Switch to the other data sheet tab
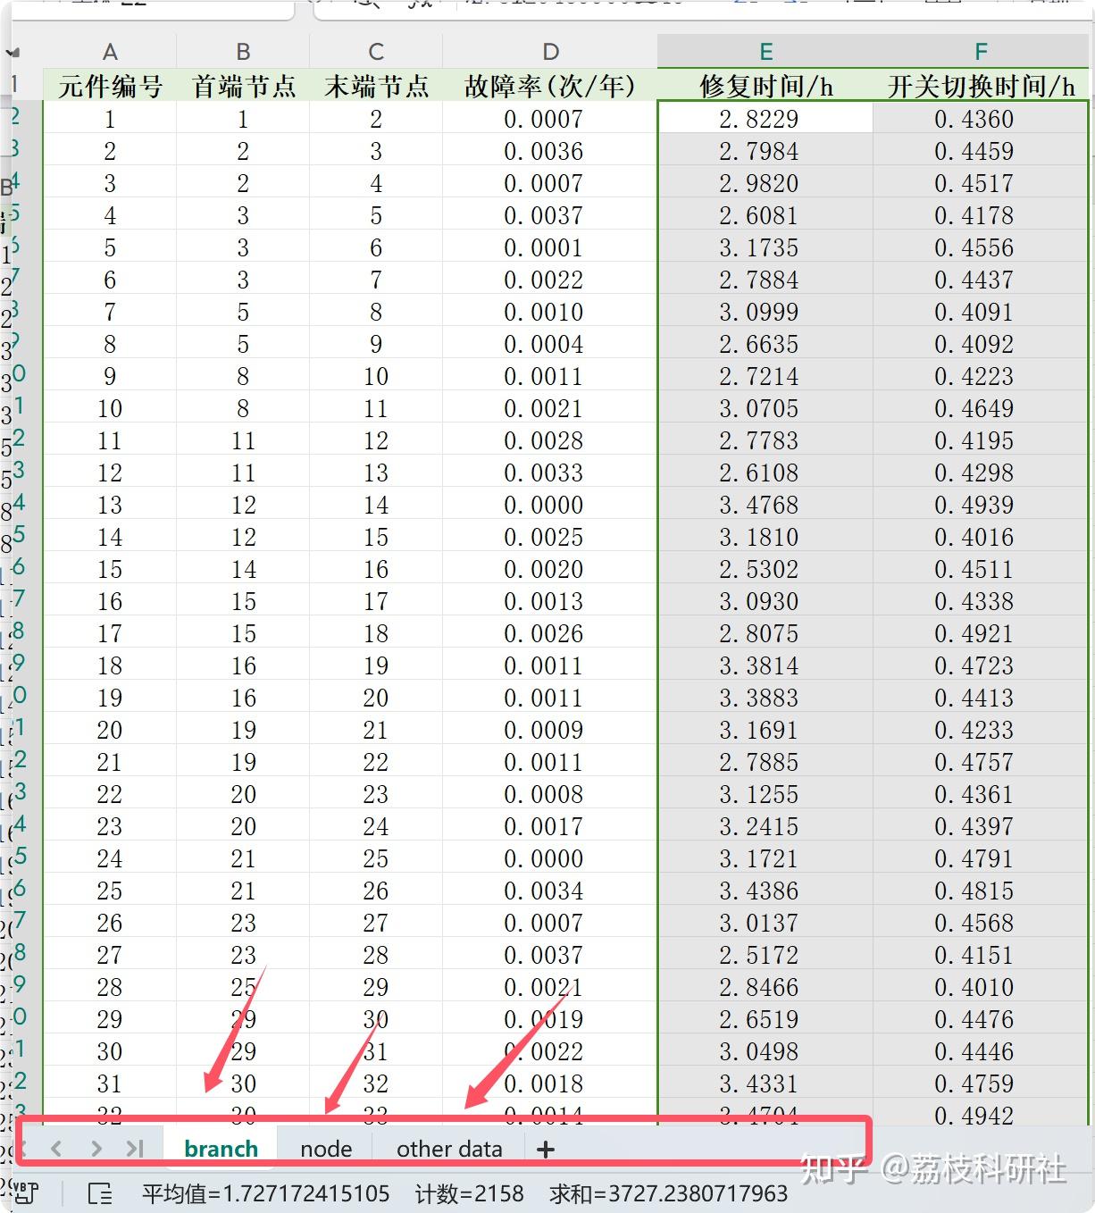This screenshot has width=1095, height=1213. tap(449, 1150)
